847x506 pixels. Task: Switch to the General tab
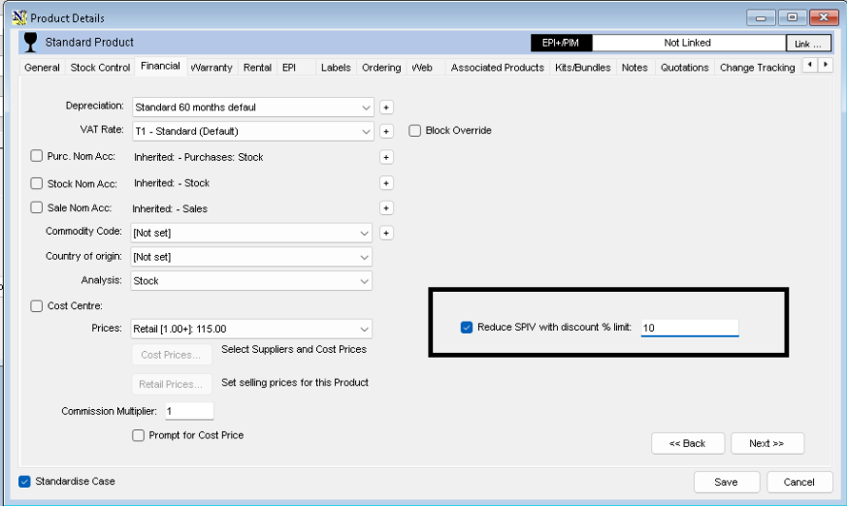tap(42, 68)
